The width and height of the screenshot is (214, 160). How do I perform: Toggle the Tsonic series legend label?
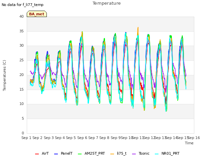(x=144, y=153)
